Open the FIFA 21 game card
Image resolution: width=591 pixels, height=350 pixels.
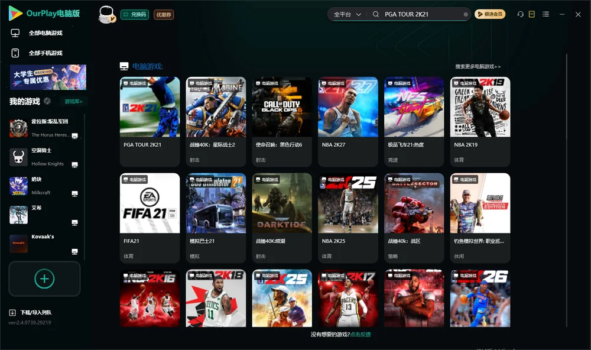pyautogui.click(x=150, y=218)
